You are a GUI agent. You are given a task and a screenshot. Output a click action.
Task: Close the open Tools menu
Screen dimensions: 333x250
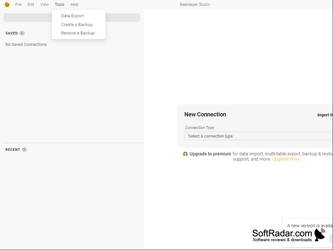point(59,5)
